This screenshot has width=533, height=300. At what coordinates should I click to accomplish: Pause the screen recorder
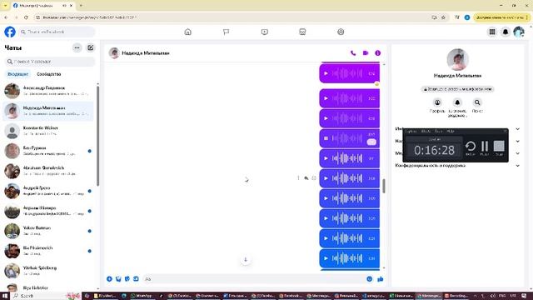tap(485, 147)
